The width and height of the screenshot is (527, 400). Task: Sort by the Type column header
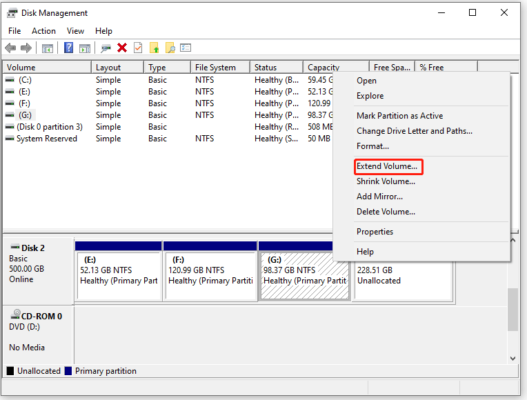168,67
